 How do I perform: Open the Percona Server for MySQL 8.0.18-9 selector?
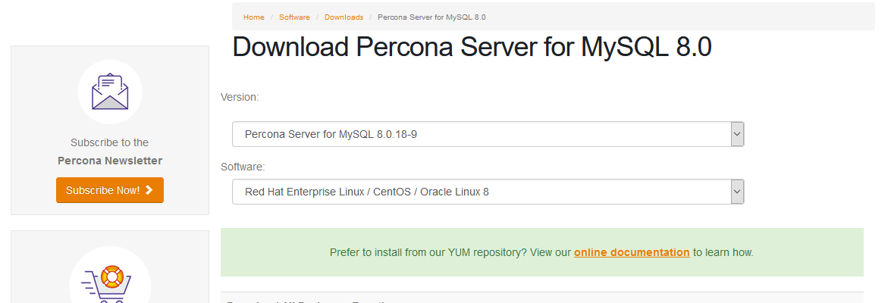(x=488, y=134)
